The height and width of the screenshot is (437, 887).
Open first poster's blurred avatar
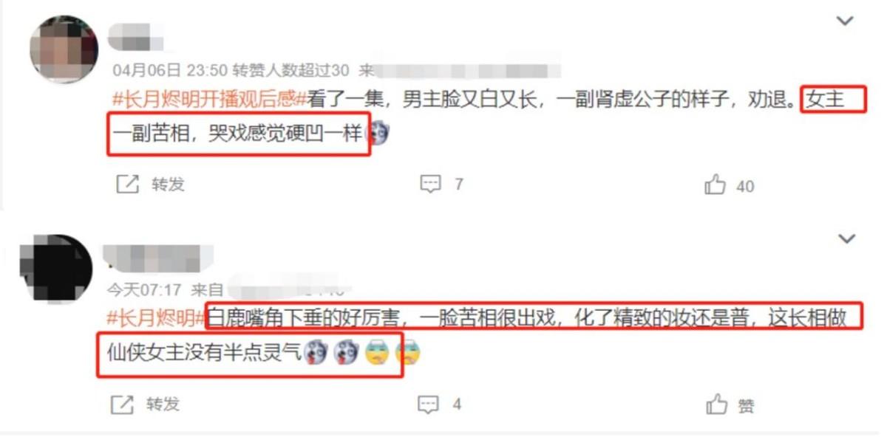click(x=64, y=49)
